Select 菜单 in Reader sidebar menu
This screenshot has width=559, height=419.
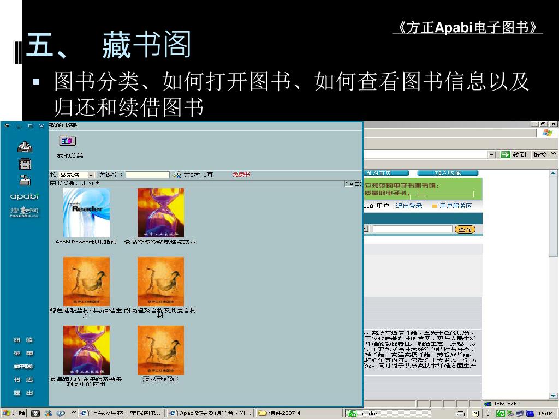[23, 353]
